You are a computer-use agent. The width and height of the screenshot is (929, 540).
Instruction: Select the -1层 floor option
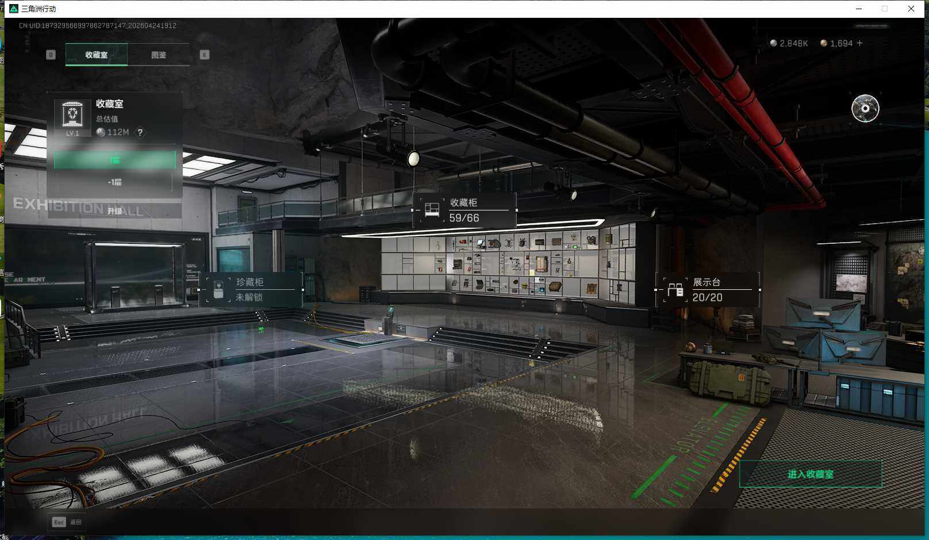click(x=115, y=182)
